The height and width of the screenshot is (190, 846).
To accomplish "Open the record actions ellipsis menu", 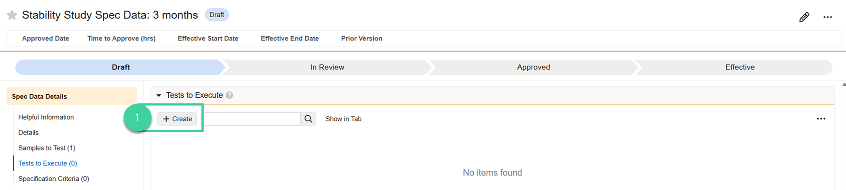I will coord(827,17).
